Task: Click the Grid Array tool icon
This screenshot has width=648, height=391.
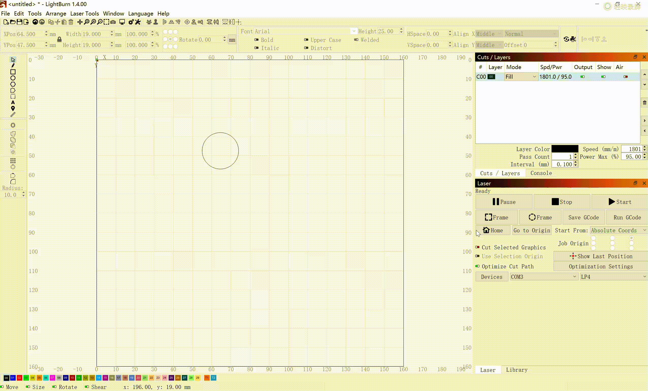Action: pyautogui.click(x=13, y=160)
